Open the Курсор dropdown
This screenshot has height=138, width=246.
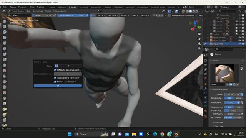pos(145,15)
